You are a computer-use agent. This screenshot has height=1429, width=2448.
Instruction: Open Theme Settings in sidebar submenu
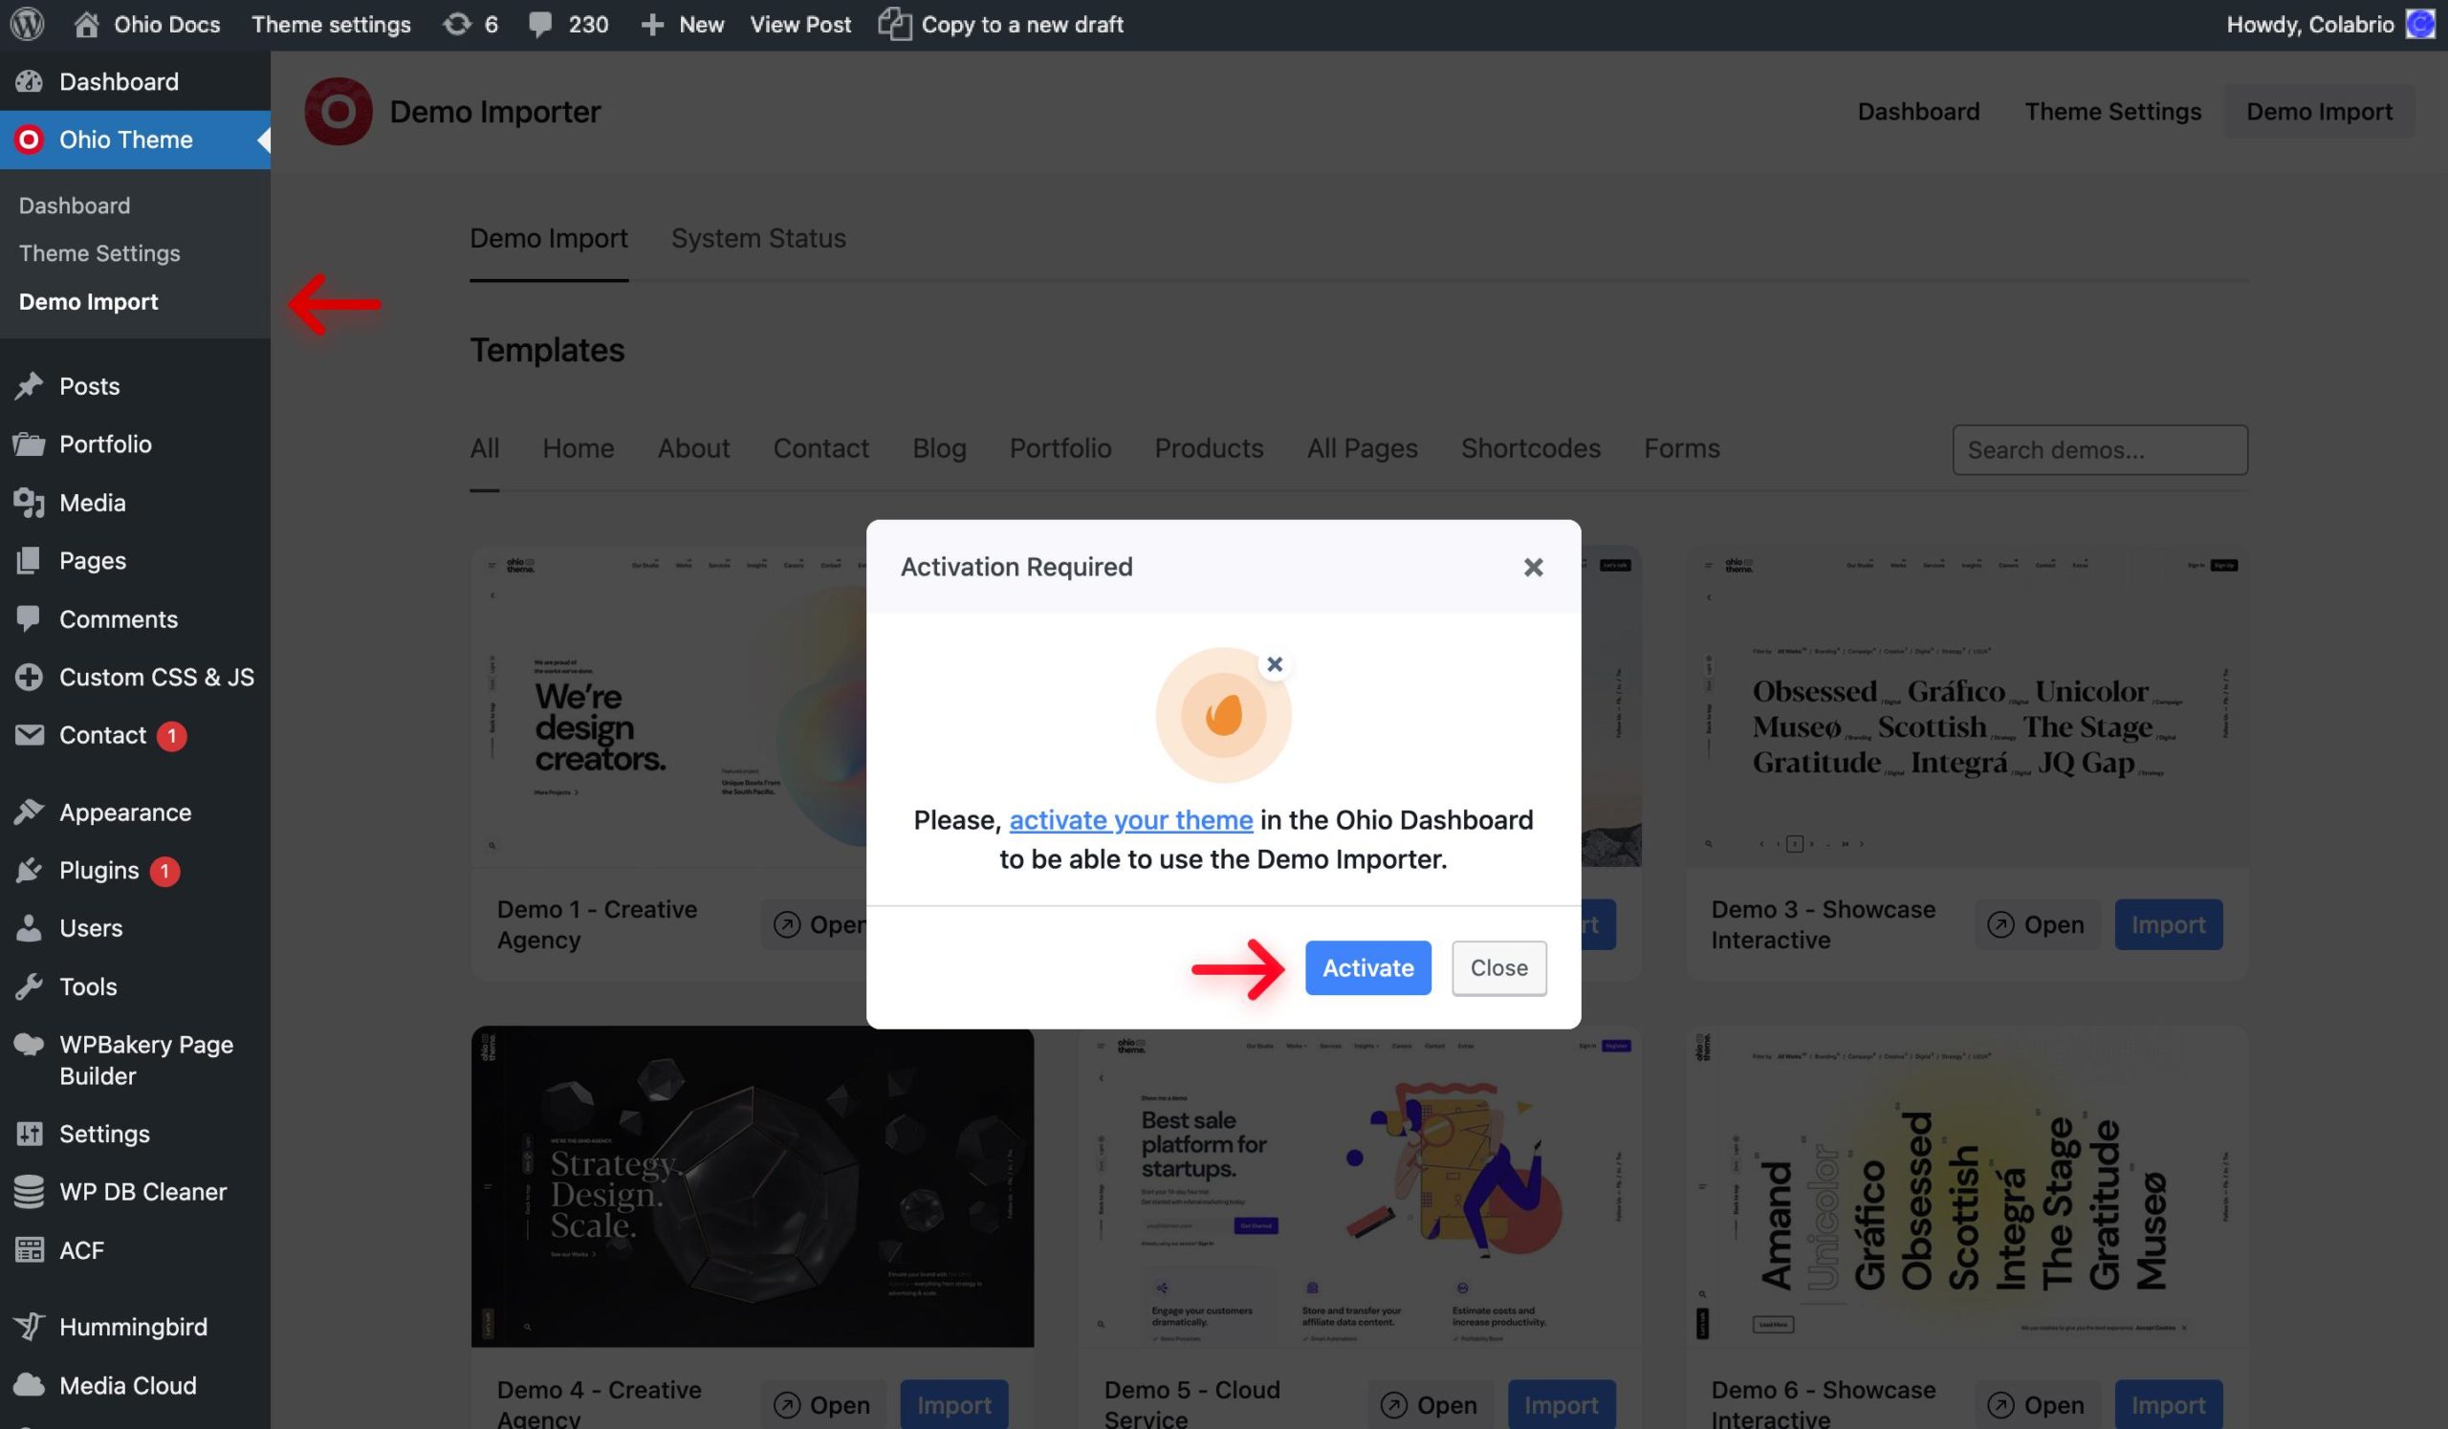99,253
